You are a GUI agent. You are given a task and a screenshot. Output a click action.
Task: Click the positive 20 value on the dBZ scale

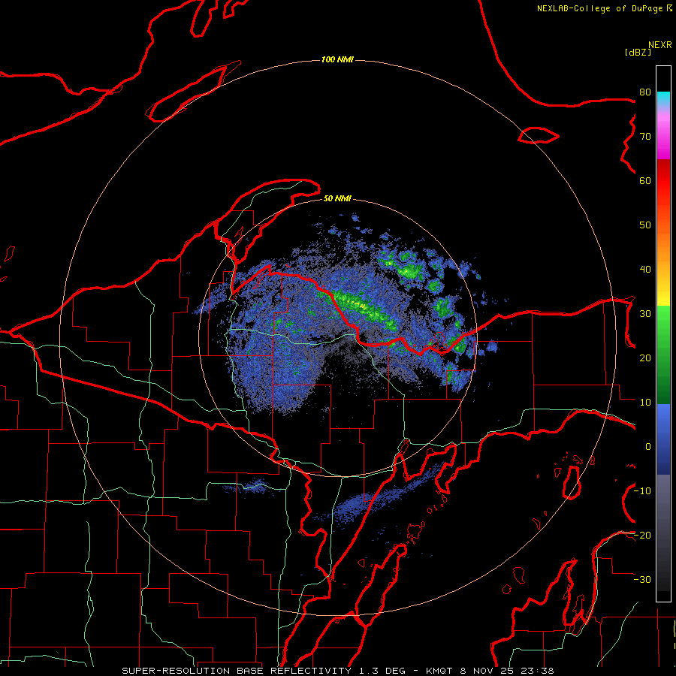point(645,358)
